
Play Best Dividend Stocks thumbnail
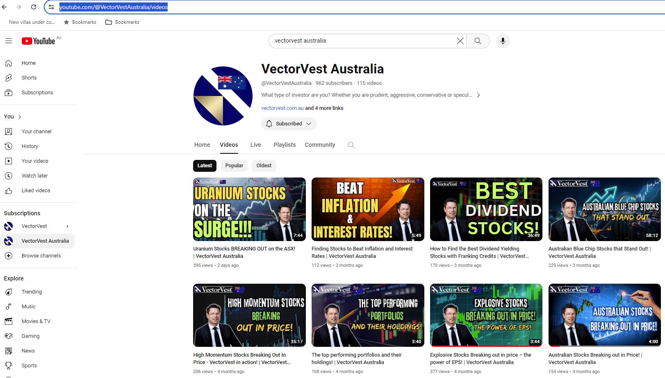(x=486, y=209)
